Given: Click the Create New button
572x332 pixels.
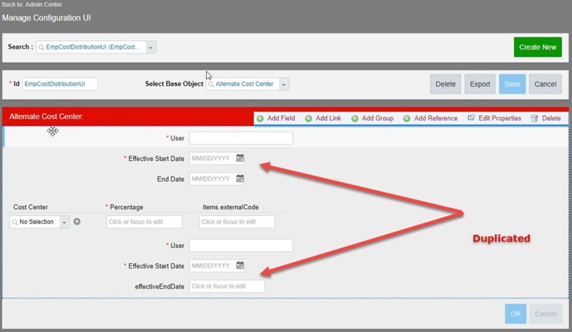Looking at the screenshot, I should click(538, 47).
